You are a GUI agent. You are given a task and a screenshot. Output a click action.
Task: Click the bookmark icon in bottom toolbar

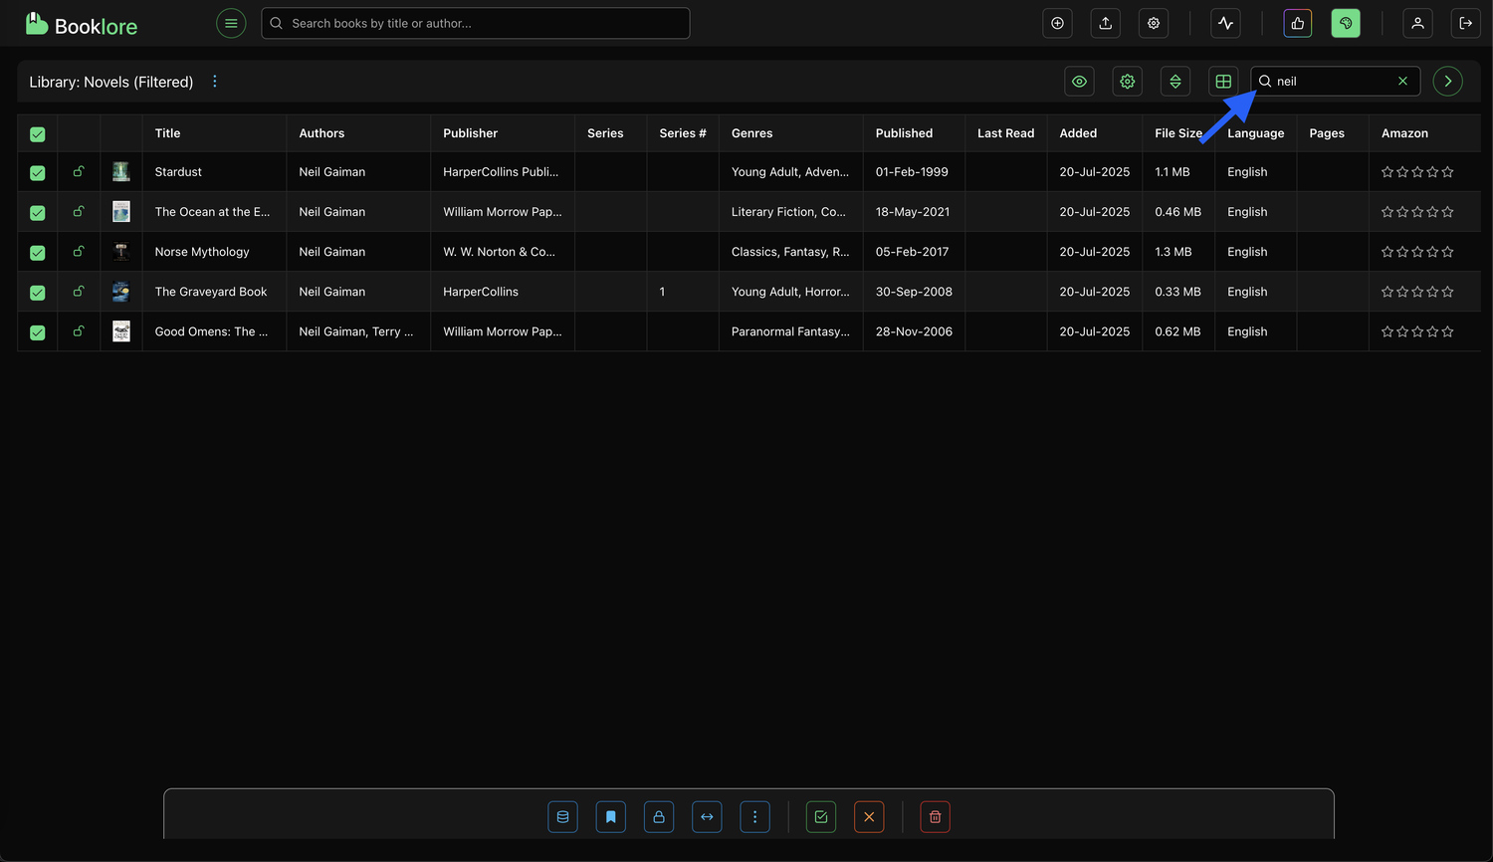tap(610, 817)
